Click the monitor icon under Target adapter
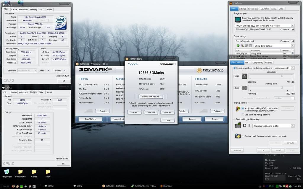The image size is (303, 189). click(238, 19)
